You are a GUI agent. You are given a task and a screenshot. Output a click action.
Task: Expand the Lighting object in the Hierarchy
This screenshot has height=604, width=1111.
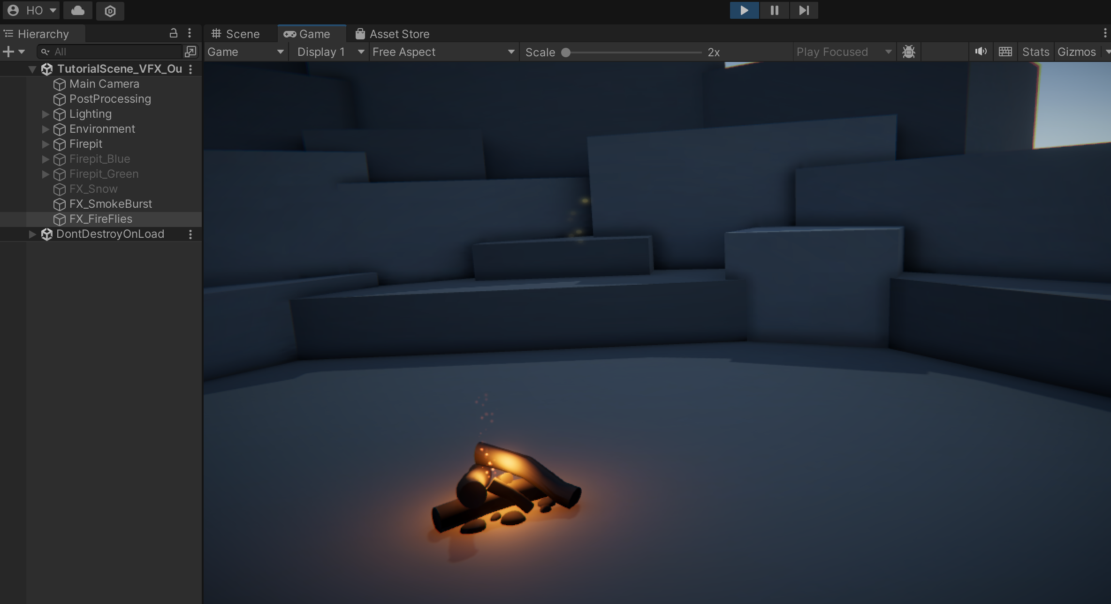coord(45,114)
